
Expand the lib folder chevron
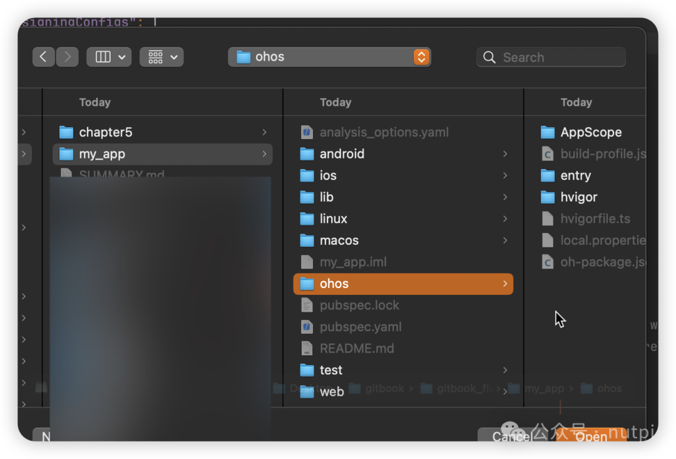(x=505, y=197)
